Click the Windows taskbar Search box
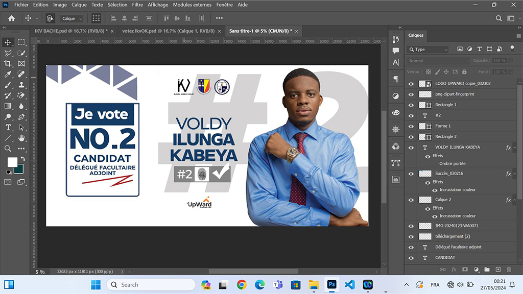This screenshot has height=294, width=523. (151, 285)
